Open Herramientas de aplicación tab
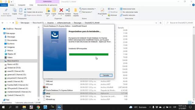The width and height of the screenshot is (195, 110). click(x=48, y=5)
